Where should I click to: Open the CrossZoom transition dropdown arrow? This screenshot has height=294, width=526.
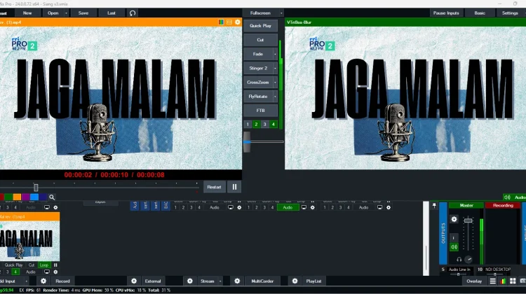[x=275, y=82]
